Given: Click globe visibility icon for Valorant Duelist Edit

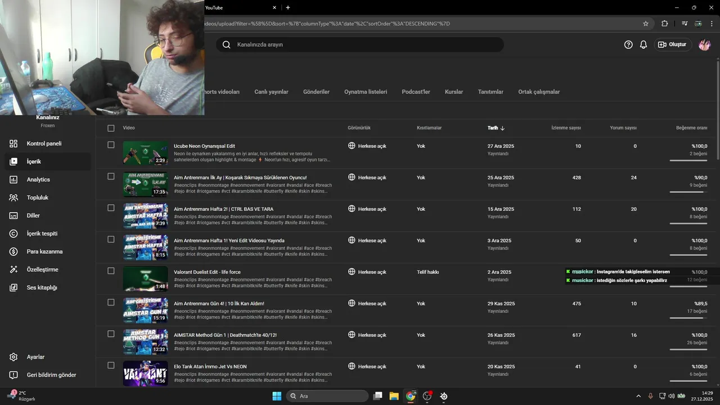Looking at the screenshot, I should [x=352, y=272].
